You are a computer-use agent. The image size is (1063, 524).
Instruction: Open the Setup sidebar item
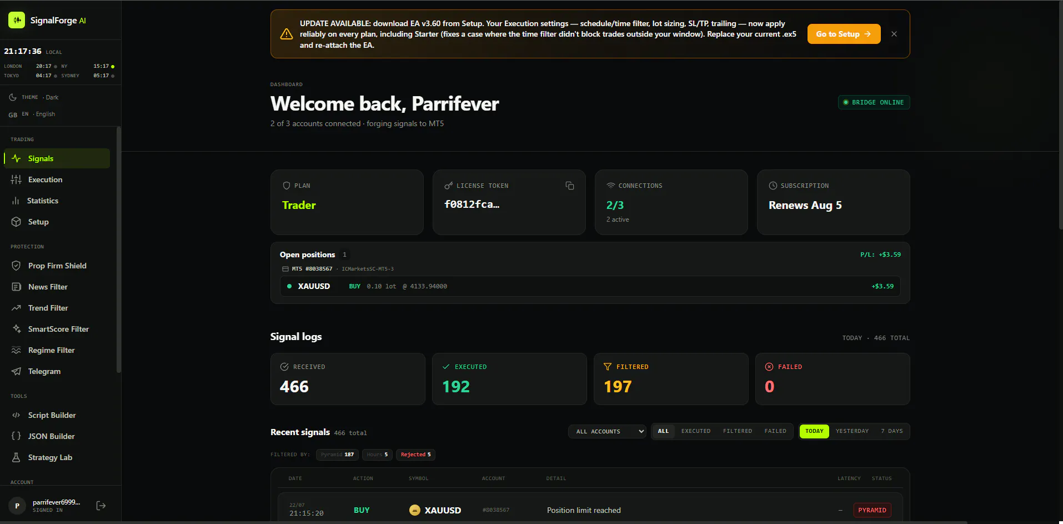[57, 222]
